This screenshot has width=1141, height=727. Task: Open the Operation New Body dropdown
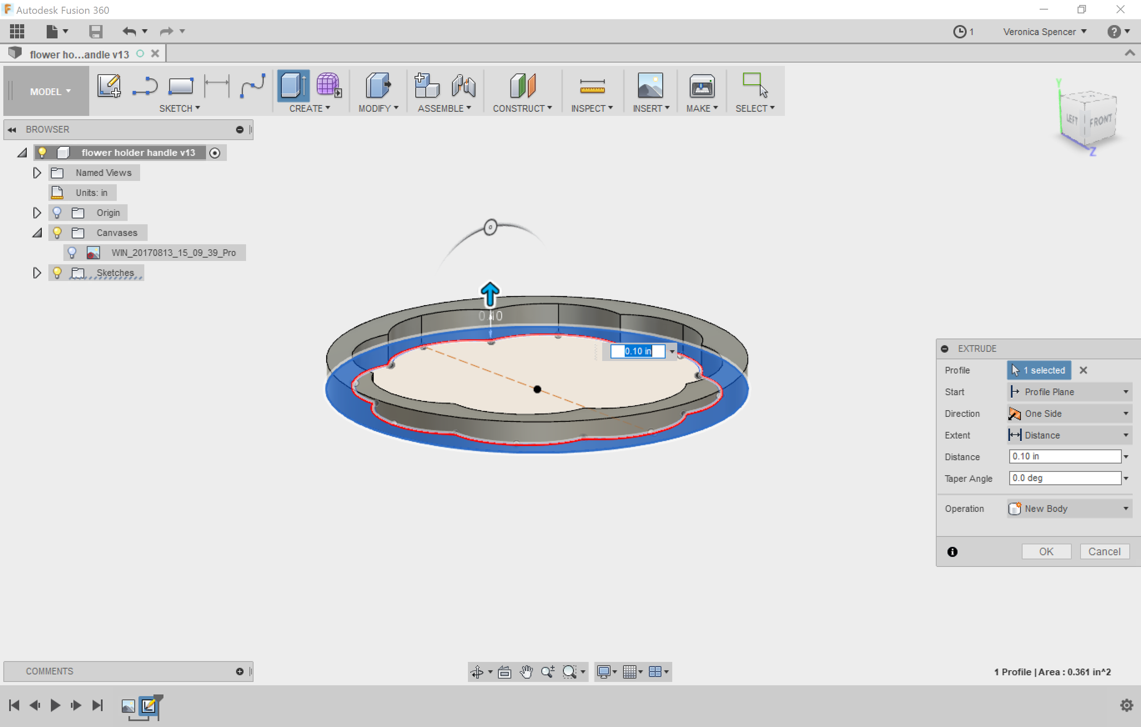pos(1069,508)
